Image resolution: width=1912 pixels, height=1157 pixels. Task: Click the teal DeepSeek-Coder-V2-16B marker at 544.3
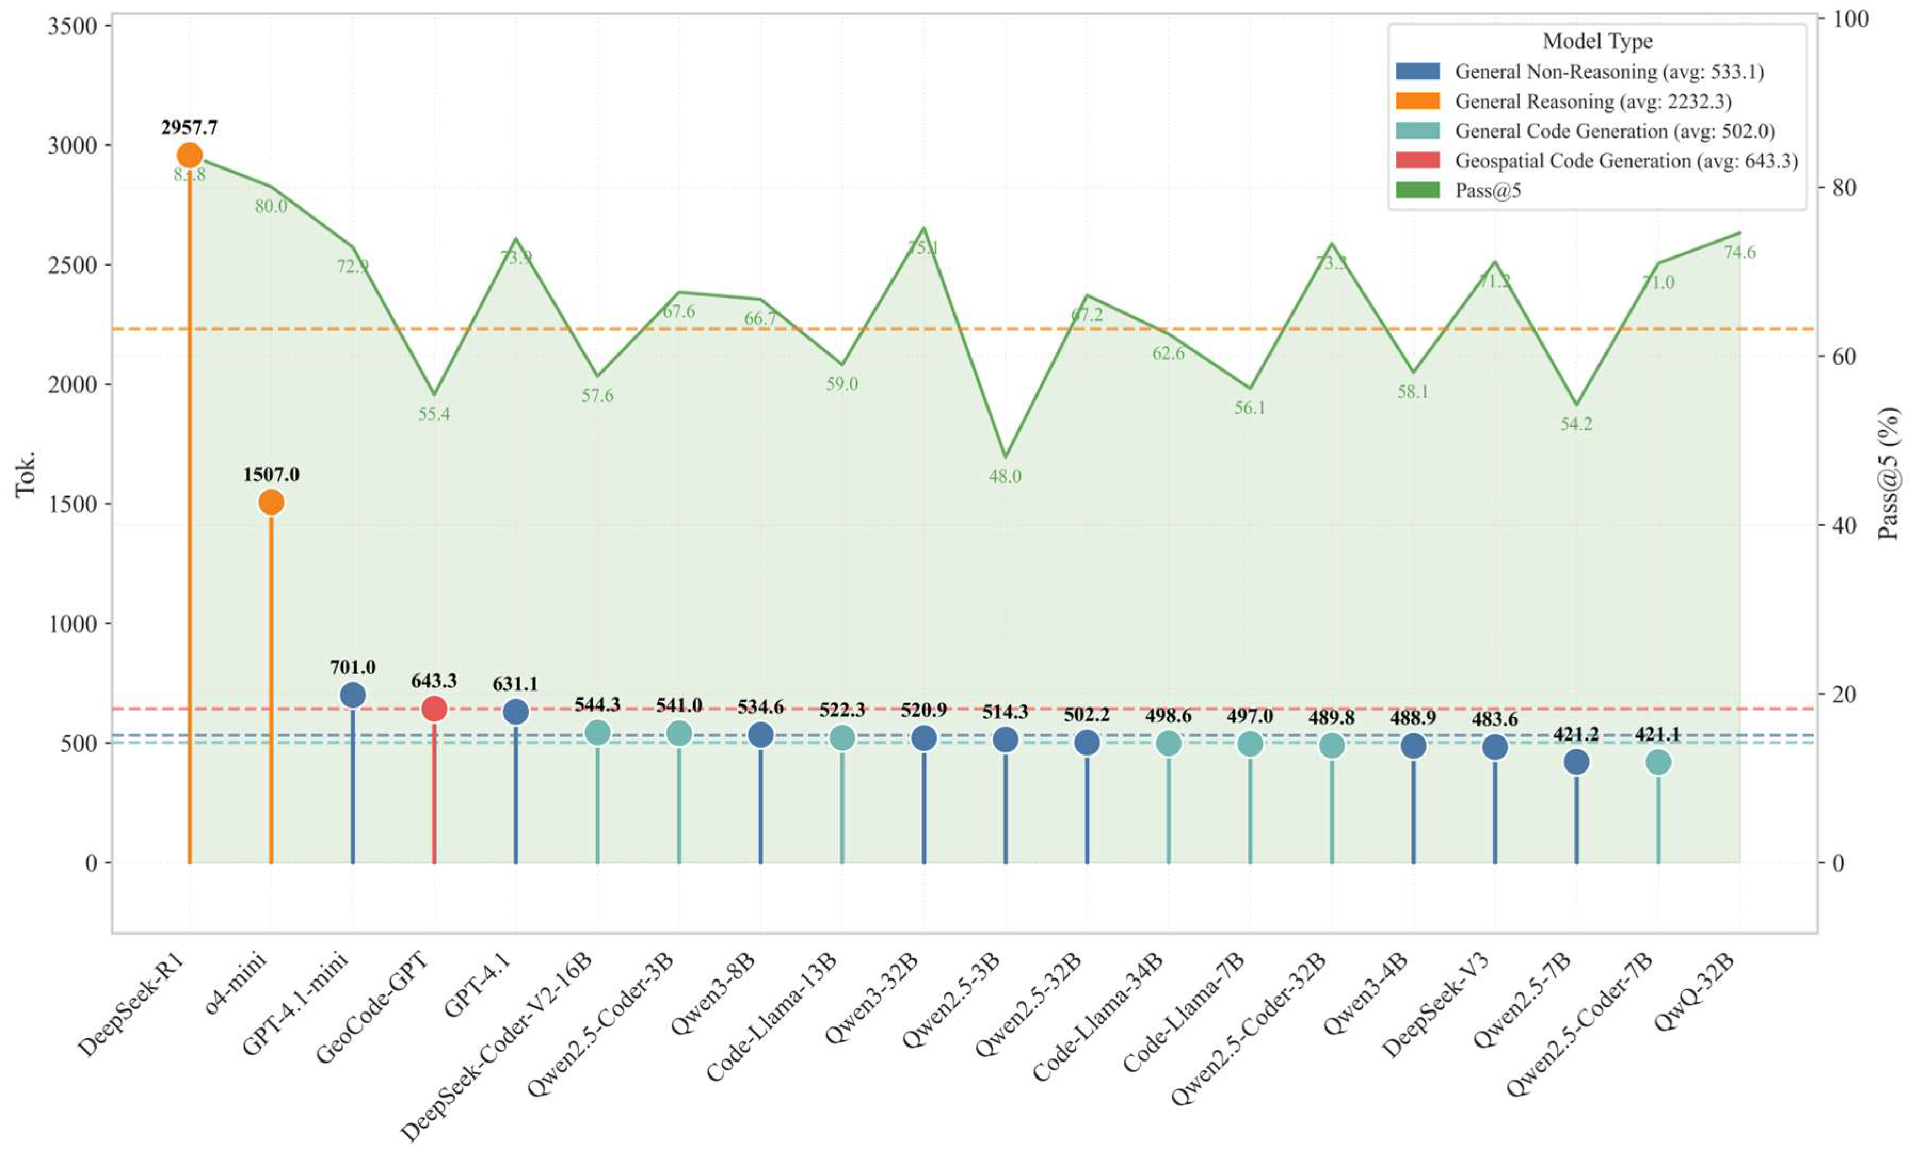click(598, 732)
